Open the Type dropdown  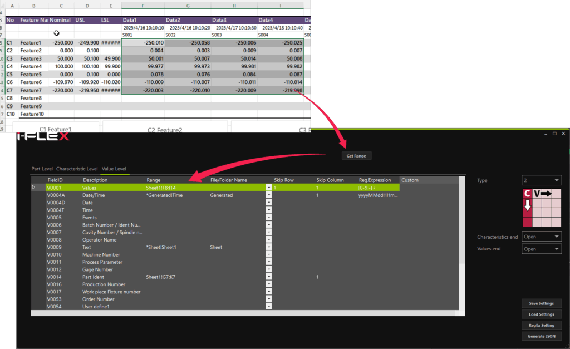[x=541, y=180]
